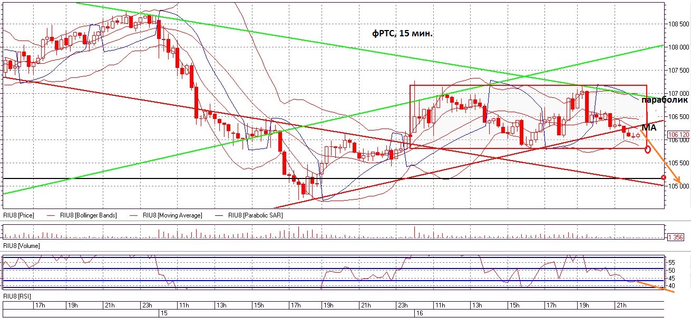Image resolution: width=691 pixels, height=318 pixels.
Task: Click the RSI axis value 45
Action: (x=672, y=277)
